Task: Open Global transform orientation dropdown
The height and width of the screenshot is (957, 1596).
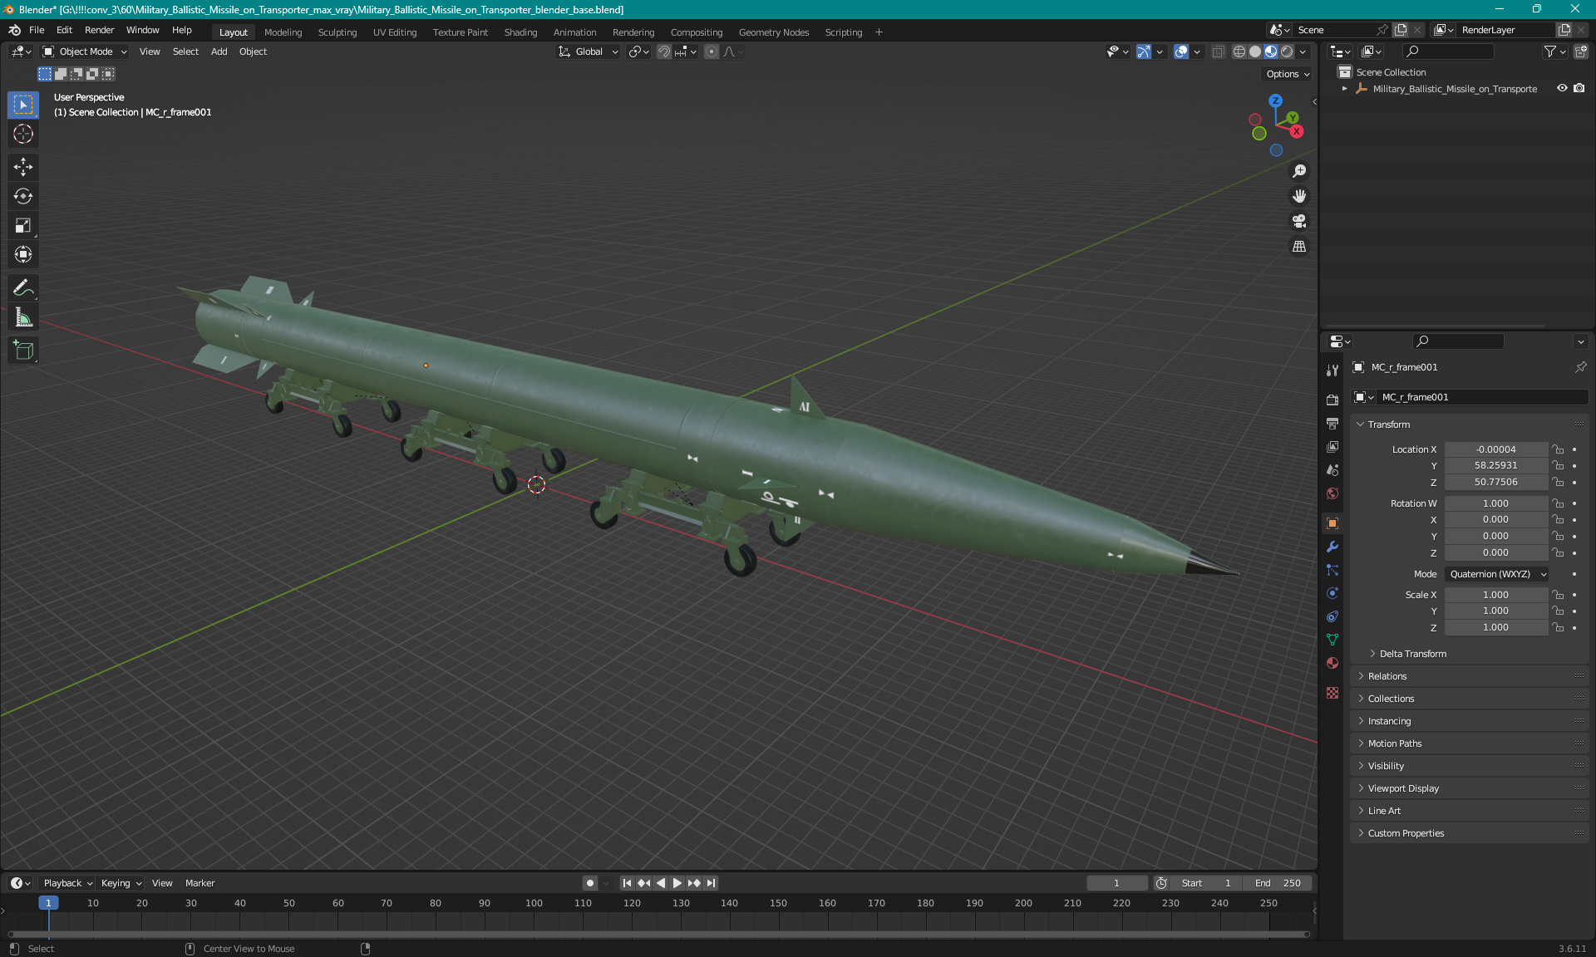Action: [589, 52]
